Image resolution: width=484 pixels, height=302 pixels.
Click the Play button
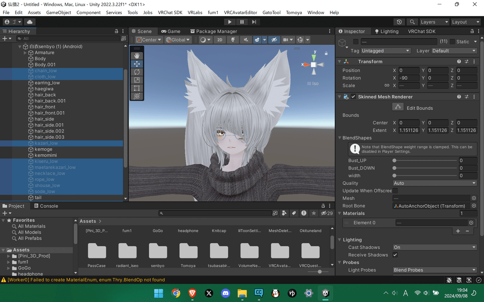229,22
